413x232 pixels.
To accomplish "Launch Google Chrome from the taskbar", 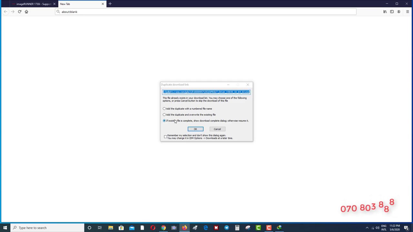I will pyautogui.click(x=163, y=228).
